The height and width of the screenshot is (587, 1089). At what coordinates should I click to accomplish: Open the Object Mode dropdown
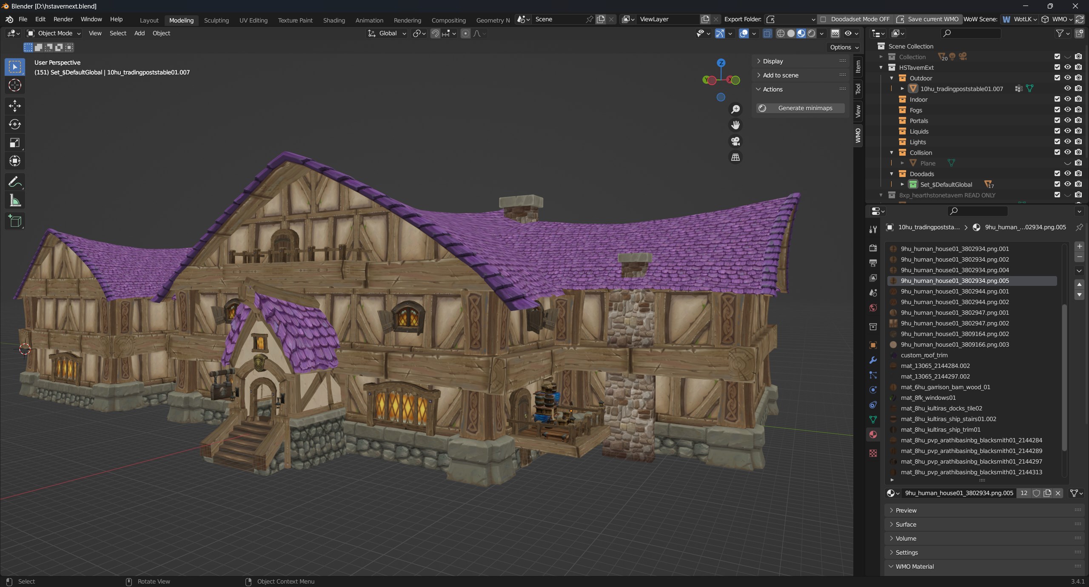pos(54,33)
